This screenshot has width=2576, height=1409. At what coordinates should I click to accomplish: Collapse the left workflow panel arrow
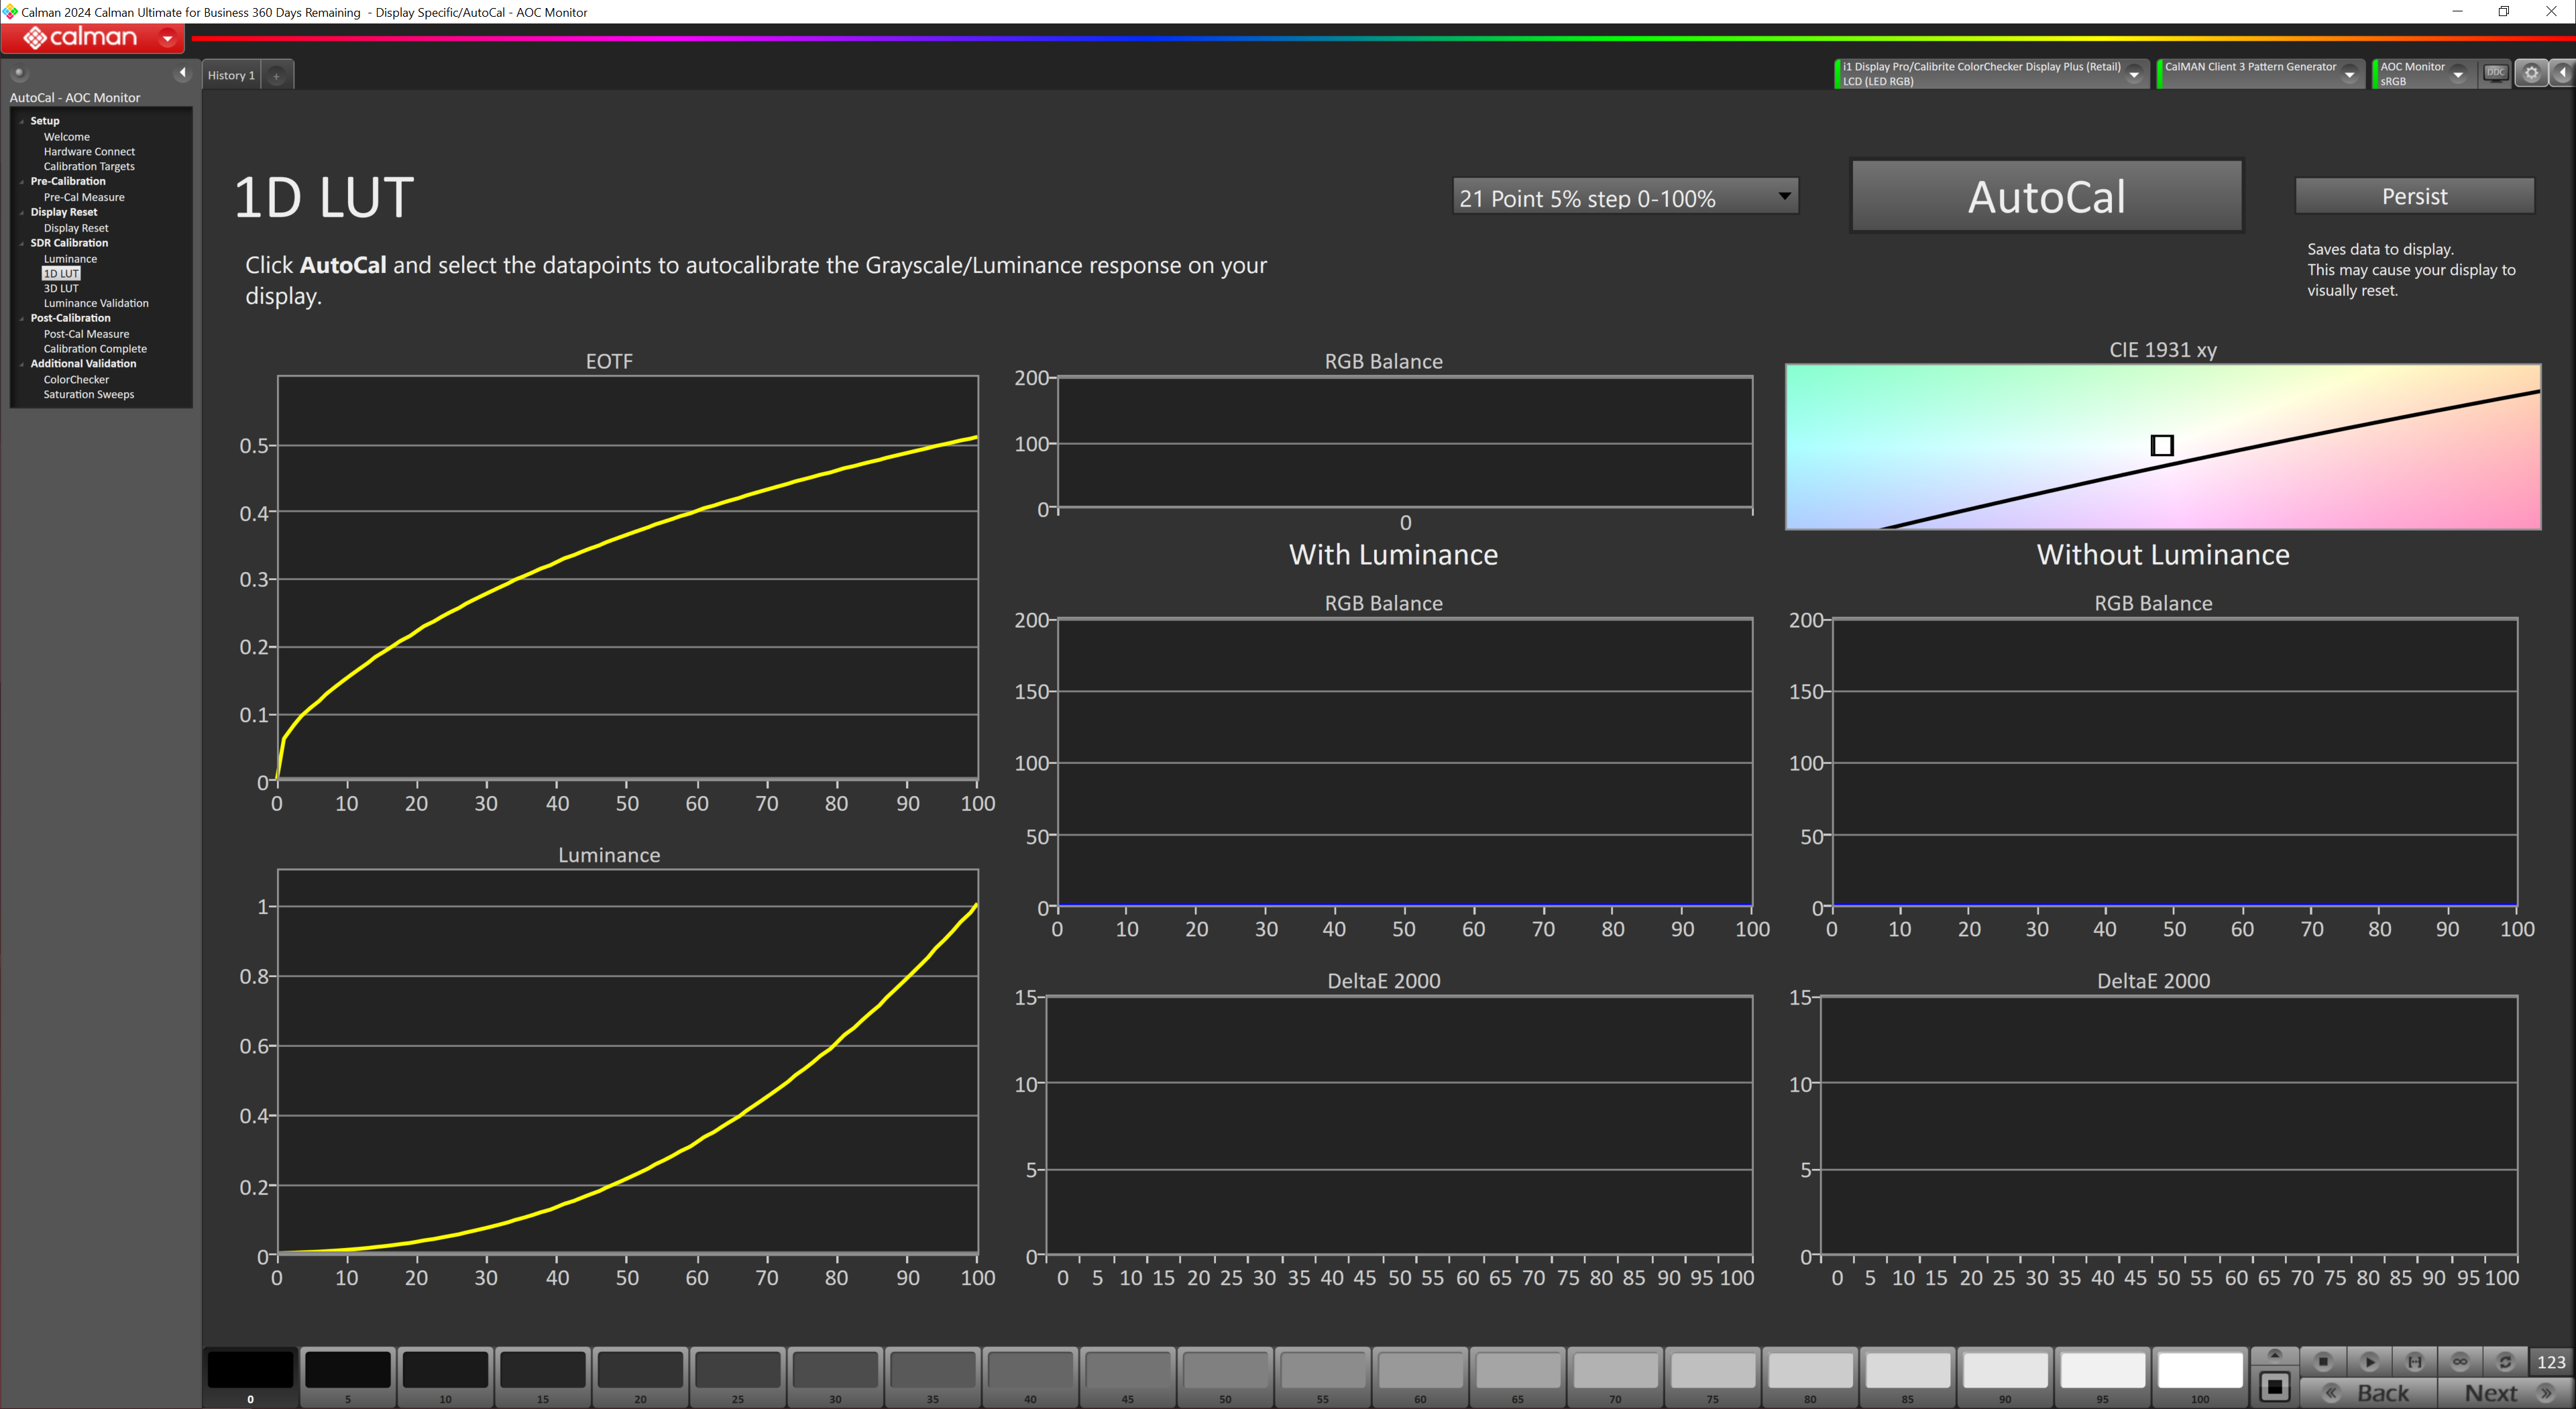pos(182,73)
